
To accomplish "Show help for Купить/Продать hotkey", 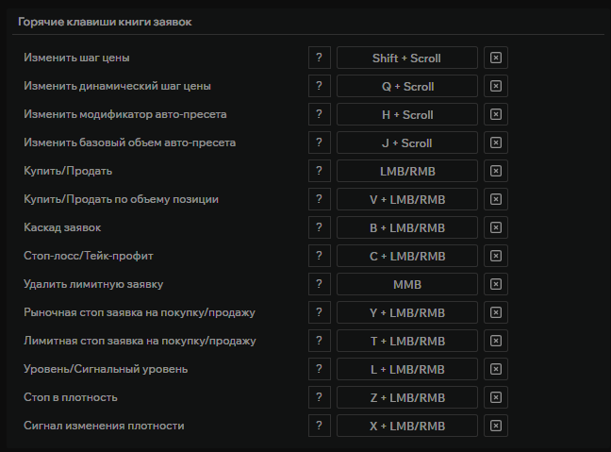I will [x=319, y=171].
